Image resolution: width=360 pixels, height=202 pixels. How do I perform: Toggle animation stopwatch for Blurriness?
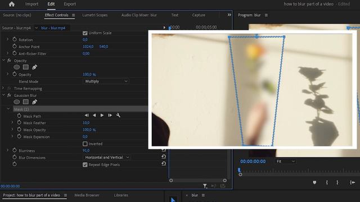point(15,150)
